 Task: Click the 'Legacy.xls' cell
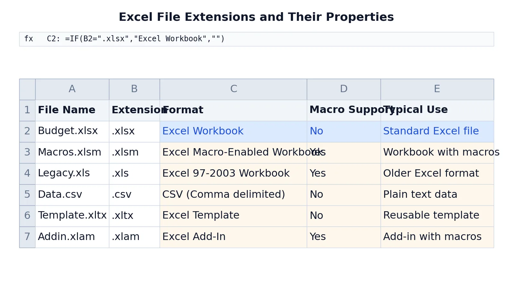point(72,174)
